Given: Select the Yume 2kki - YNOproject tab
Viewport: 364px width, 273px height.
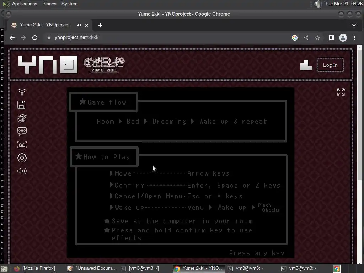Looking at the screenshot, I should [49, 25].
